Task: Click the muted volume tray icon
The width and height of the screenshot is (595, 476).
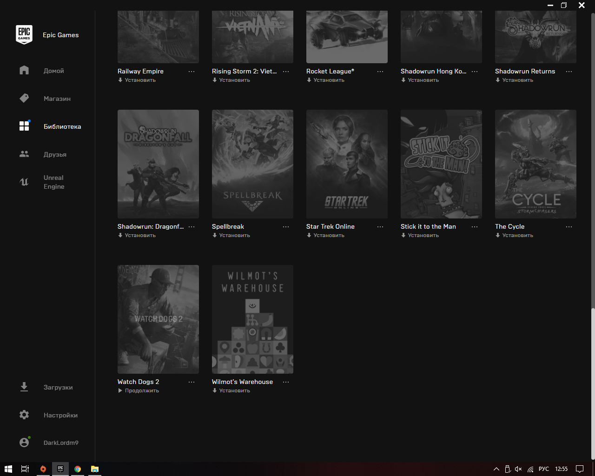Action: click(518, 469)
